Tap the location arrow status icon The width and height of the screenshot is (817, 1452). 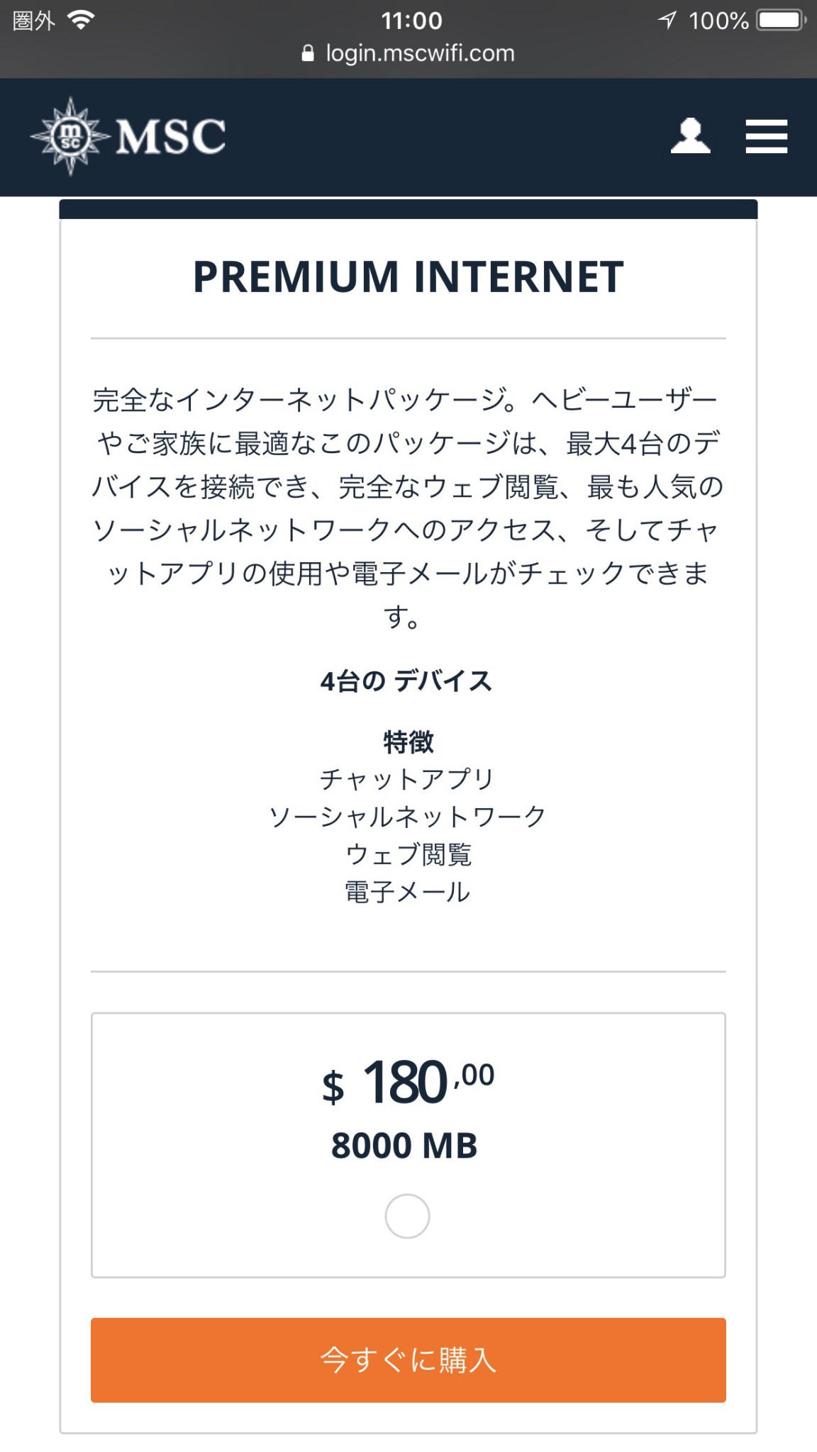pyautogui.click(x=667, y=20)
